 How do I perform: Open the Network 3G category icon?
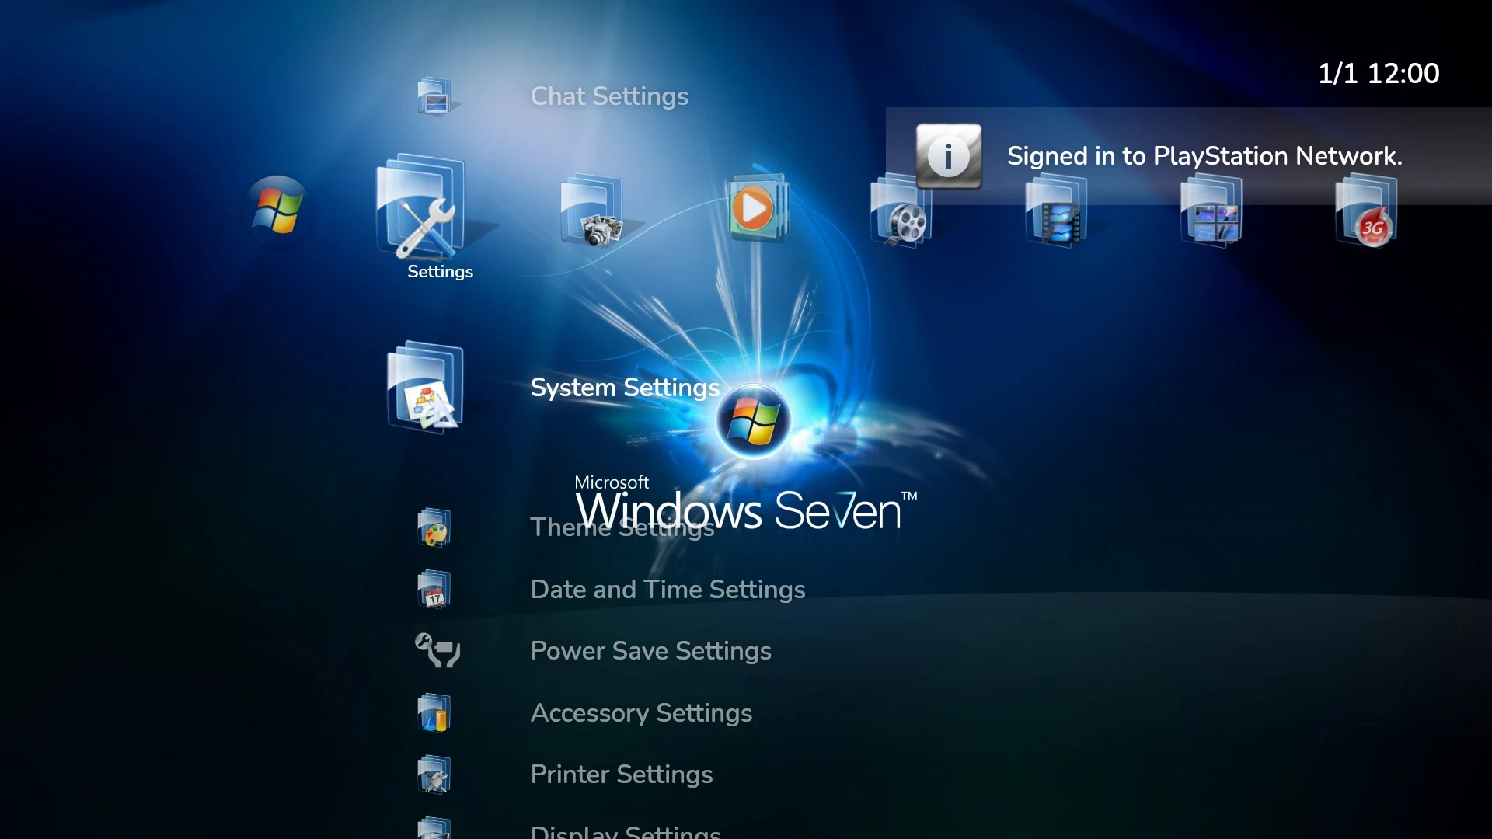pos(1367,211)
